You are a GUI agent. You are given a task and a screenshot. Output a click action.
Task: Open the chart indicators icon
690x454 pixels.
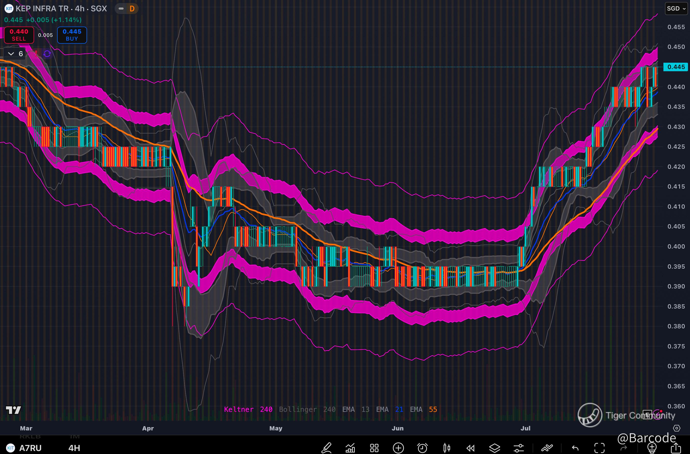pos(350,448)
